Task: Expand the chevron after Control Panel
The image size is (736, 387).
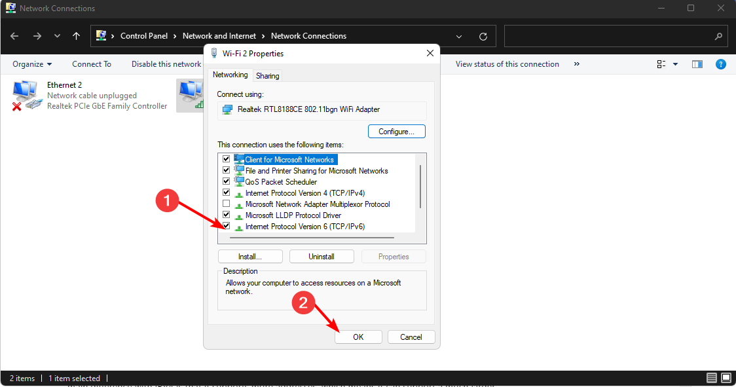Action: pos(175,36)
